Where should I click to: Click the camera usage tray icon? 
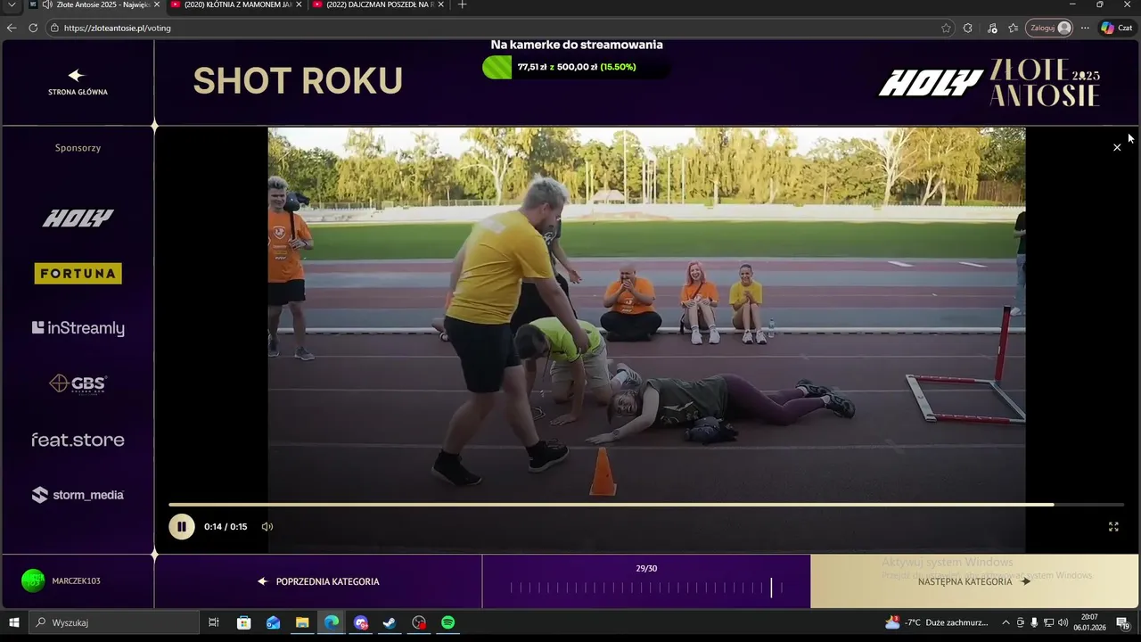1021,622
